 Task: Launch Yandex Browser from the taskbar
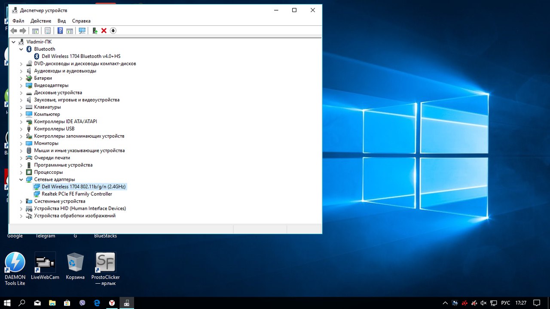tap(112, 303)
